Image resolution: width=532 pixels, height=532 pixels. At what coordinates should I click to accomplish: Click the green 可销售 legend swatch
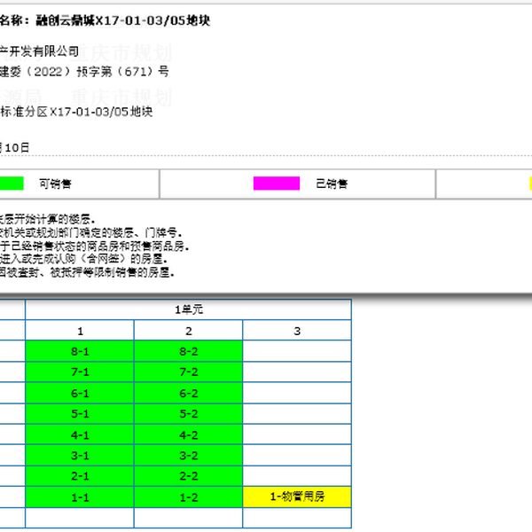(x=12, y=184)
